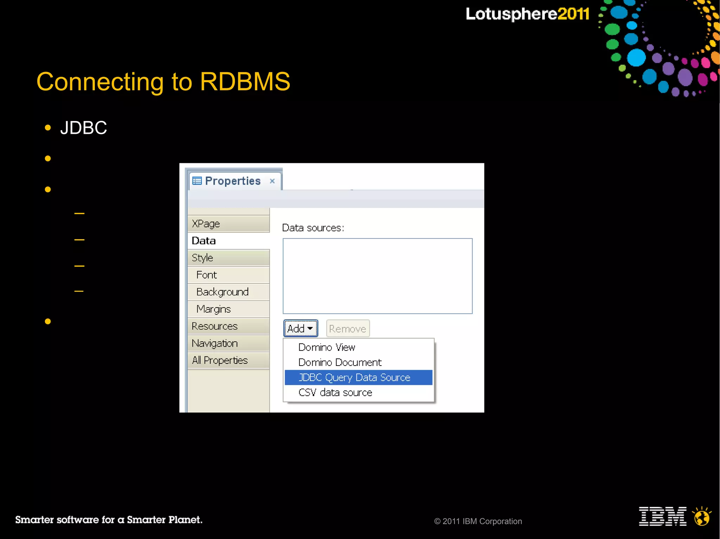Choose CSV data source menu entry
Image resolution: width=720 pixels, height=539 pixels.
click(x=359, y=393)
